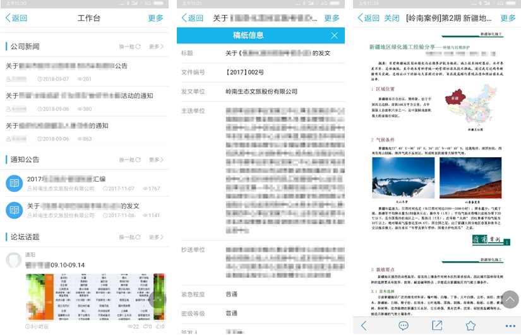This screenshot has width=521, height=335.
Task: Select the 紧急程度 value 普通
Action: click(x=232, y=294)
